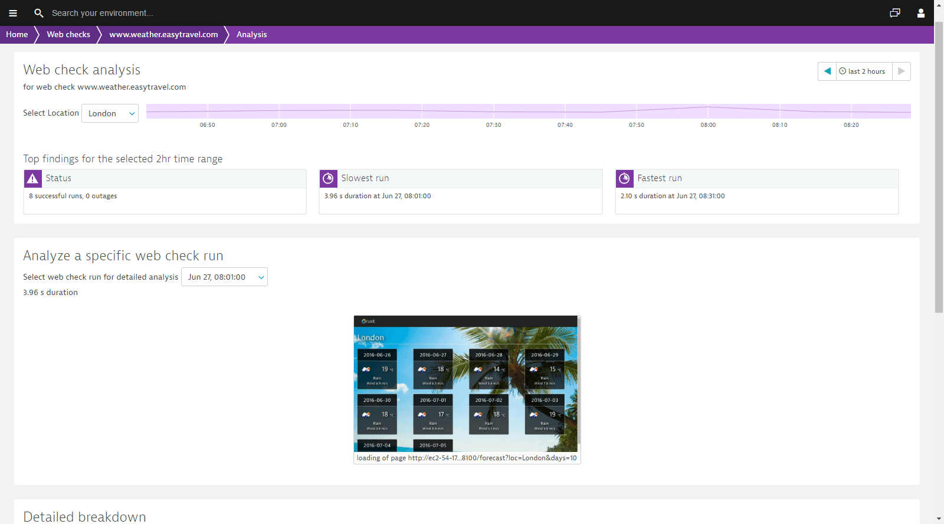Shift timeframe forward with right arrow

(902, 71)
